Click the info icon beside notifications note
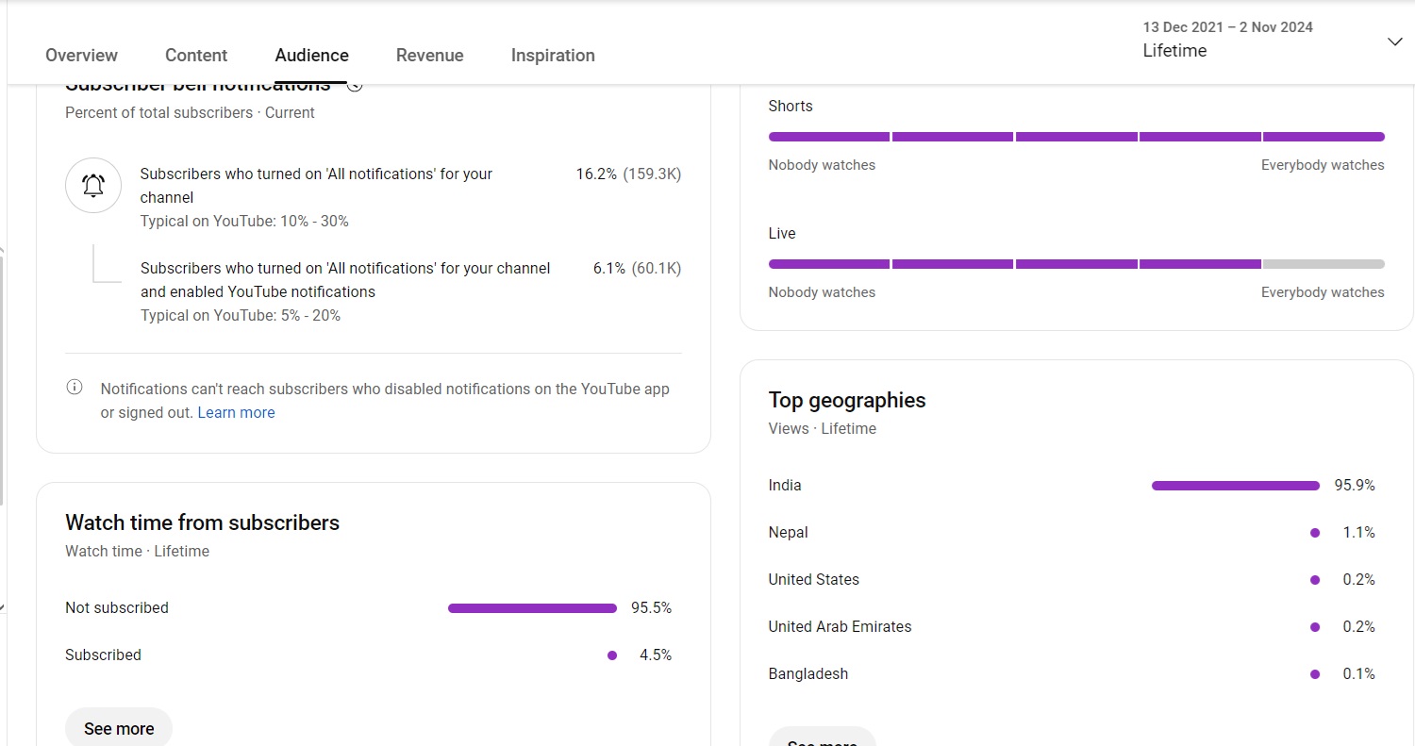The image size is (1415, 746). tap(74, 388)
